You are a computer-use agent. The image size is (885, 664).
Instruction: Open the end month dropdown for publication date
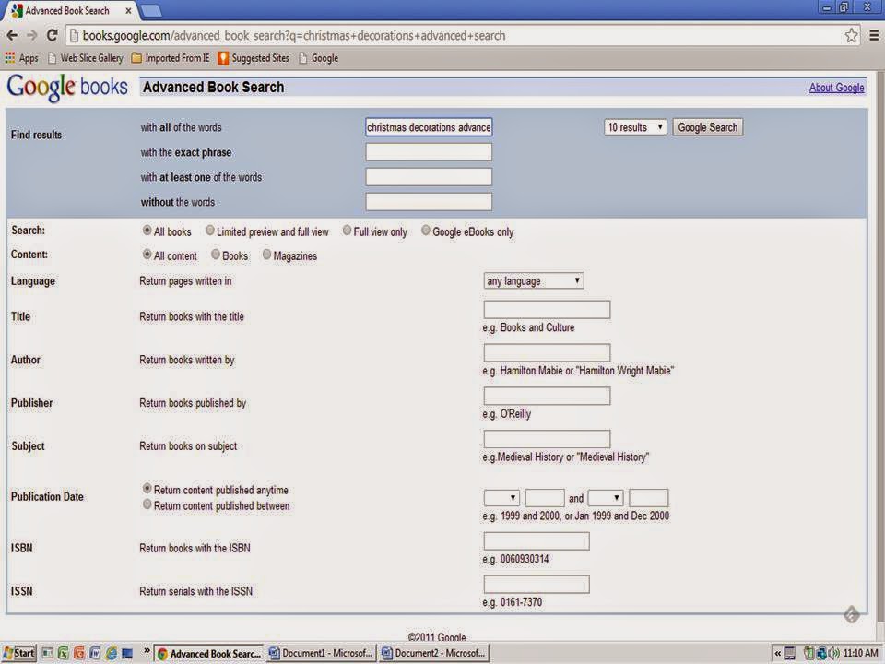point(606,498)
